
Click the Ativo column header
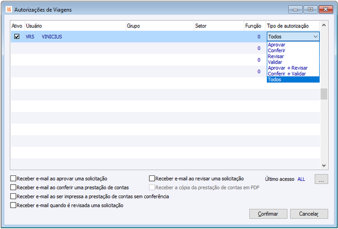coord(18,26)
